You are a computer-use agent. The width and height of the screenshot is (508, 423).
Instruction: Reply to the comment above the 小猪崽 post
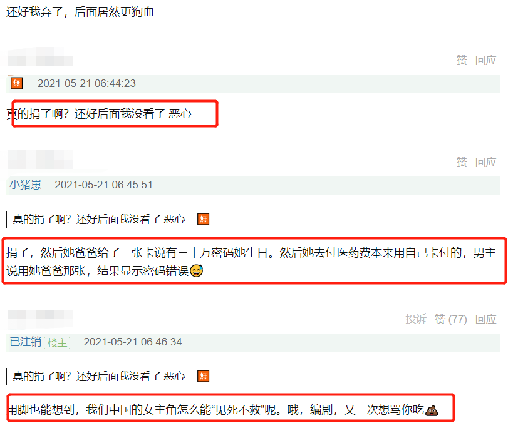pyautogui.click(x=485, y=162)
